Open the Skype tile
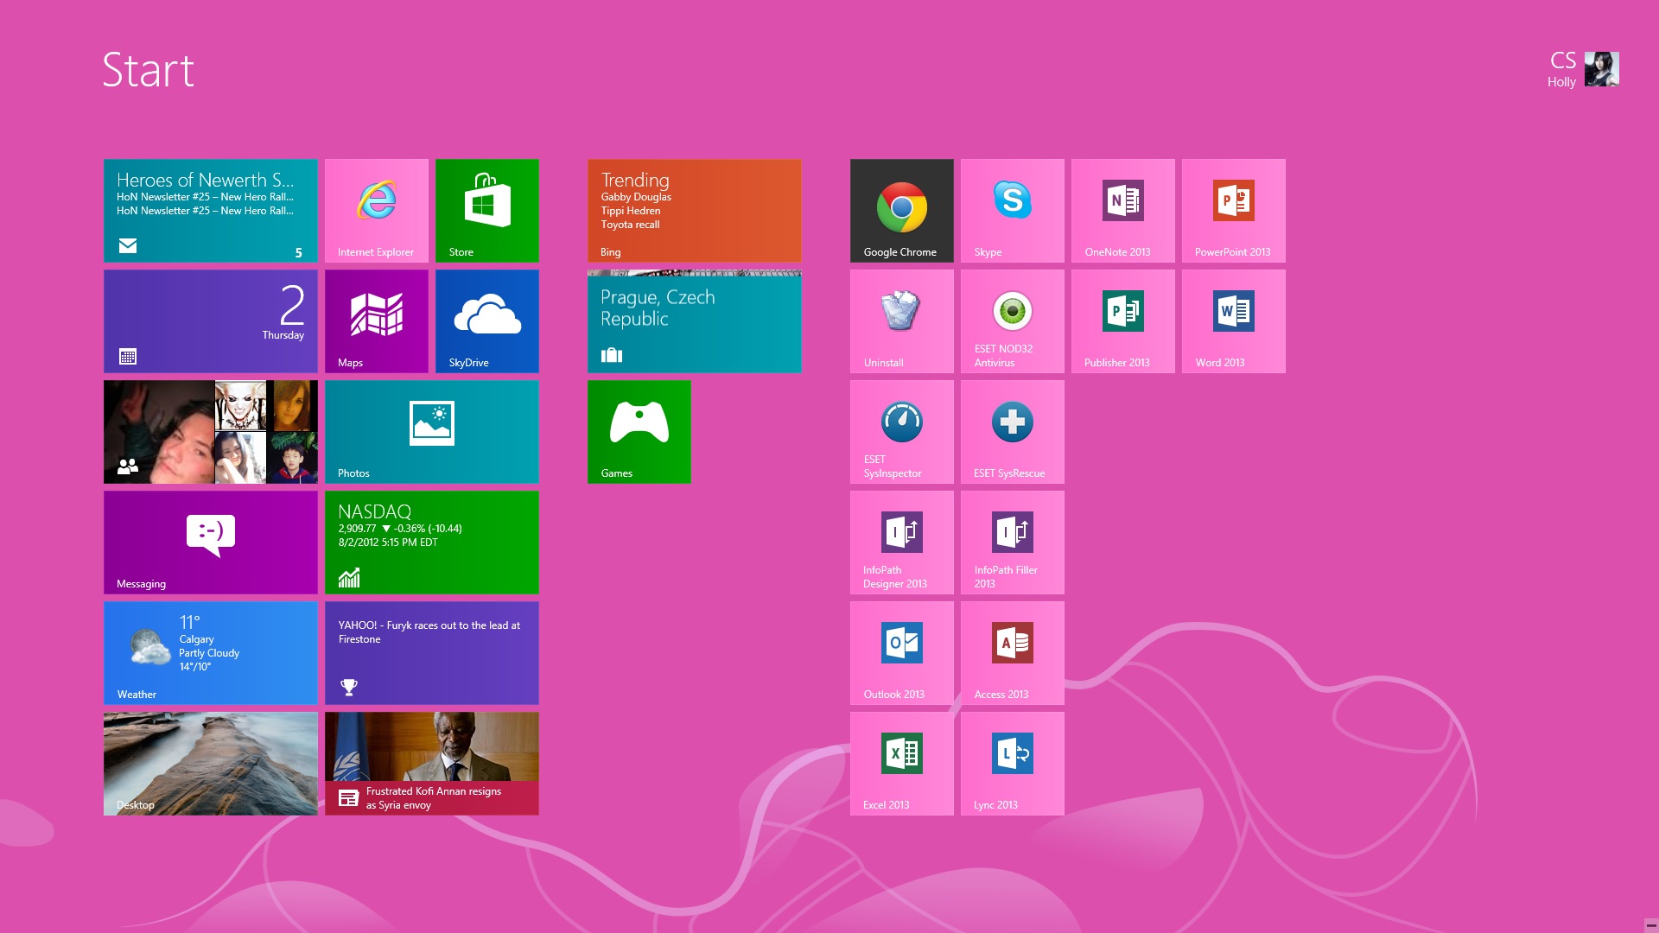Viewport: 1659px width, 933px height. click(x=1011, y=210)
